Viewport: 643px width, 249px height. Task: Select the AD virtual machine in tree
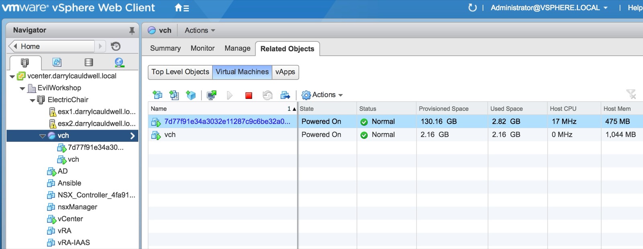[63, 171]
